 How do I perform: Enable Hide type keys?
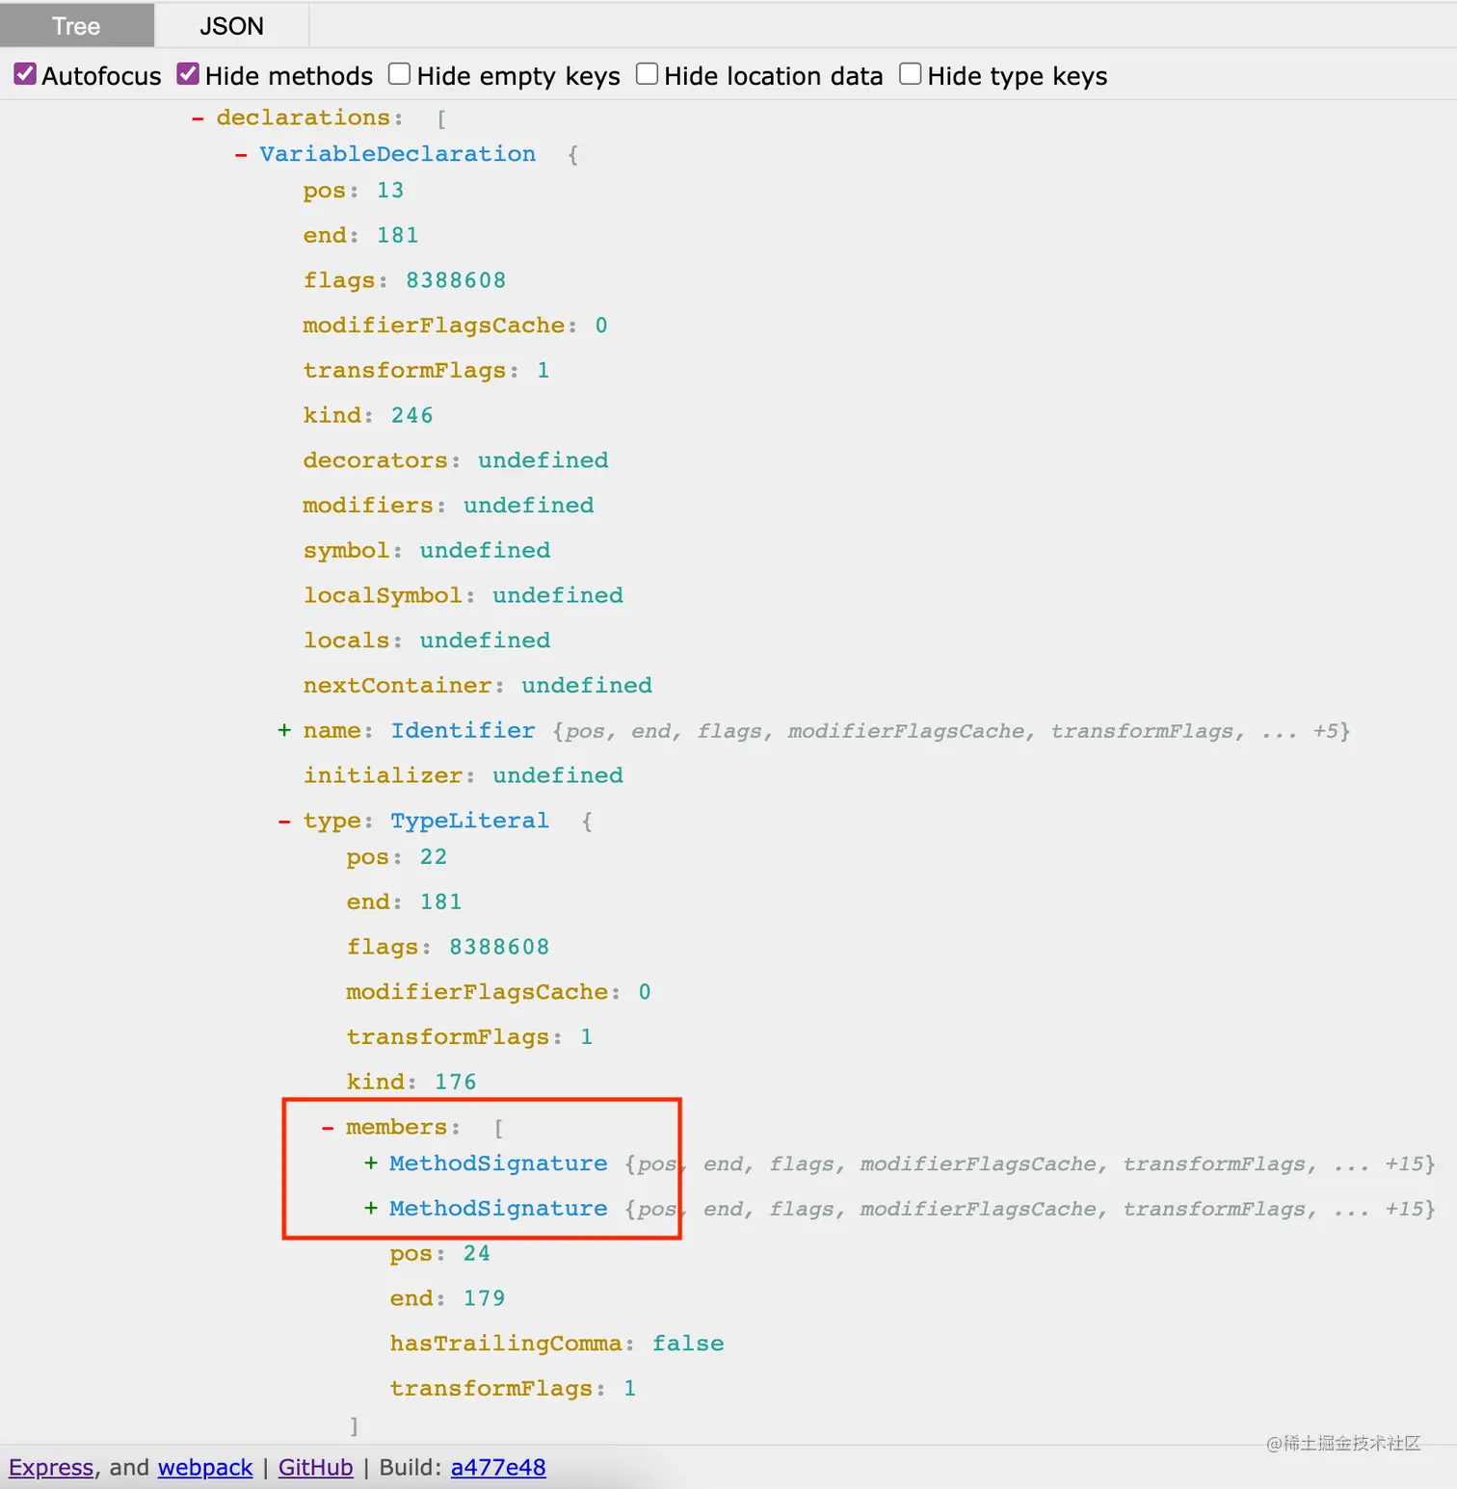click(x=910, y=73)
